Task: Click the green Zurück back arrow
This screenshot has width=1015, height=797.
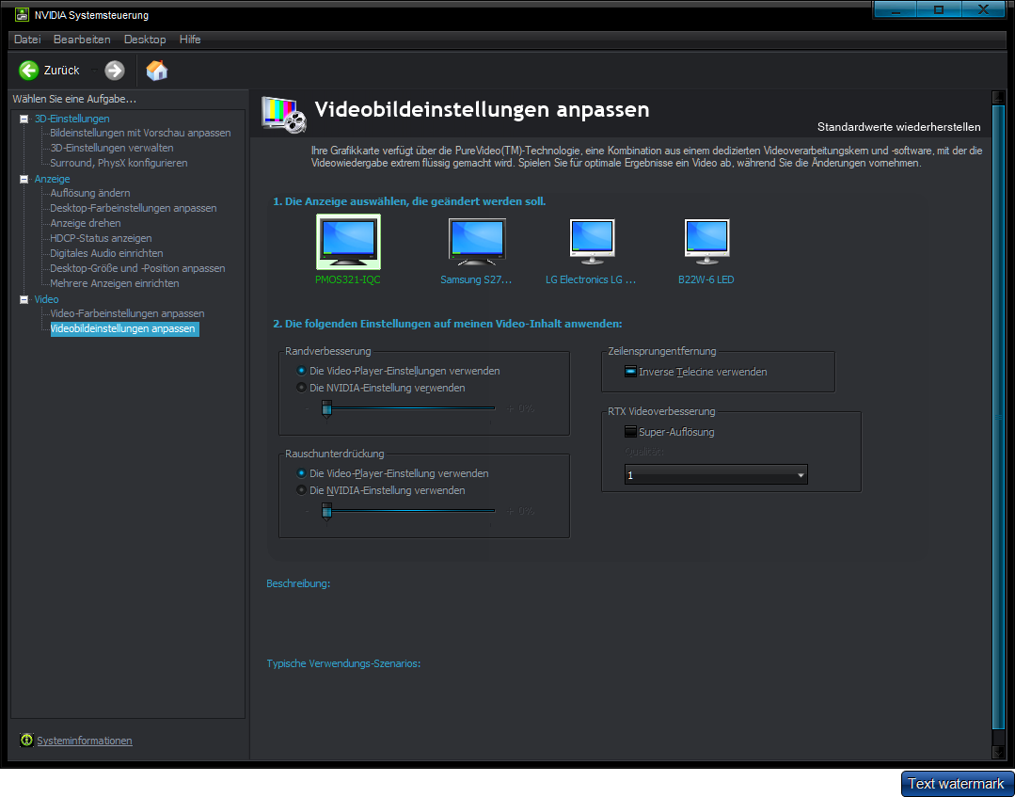Action: [x=28, y=70]
